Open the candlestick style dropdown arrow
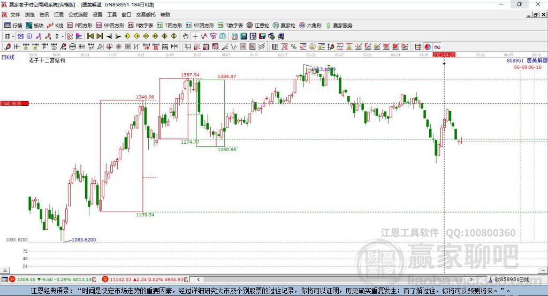Screen dimensions: 548x296 tap(62, 36)
